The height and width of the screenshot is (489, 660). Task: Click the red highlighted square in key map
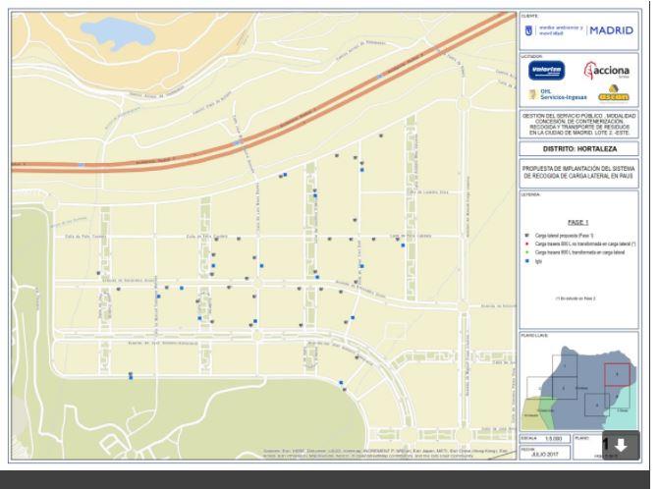(x=616, y=376)
